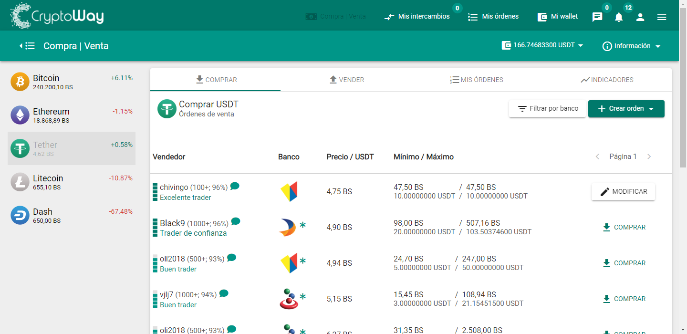Open chat bubble for chivingo
The image size is (687, 334).
(x=235, y=186)
